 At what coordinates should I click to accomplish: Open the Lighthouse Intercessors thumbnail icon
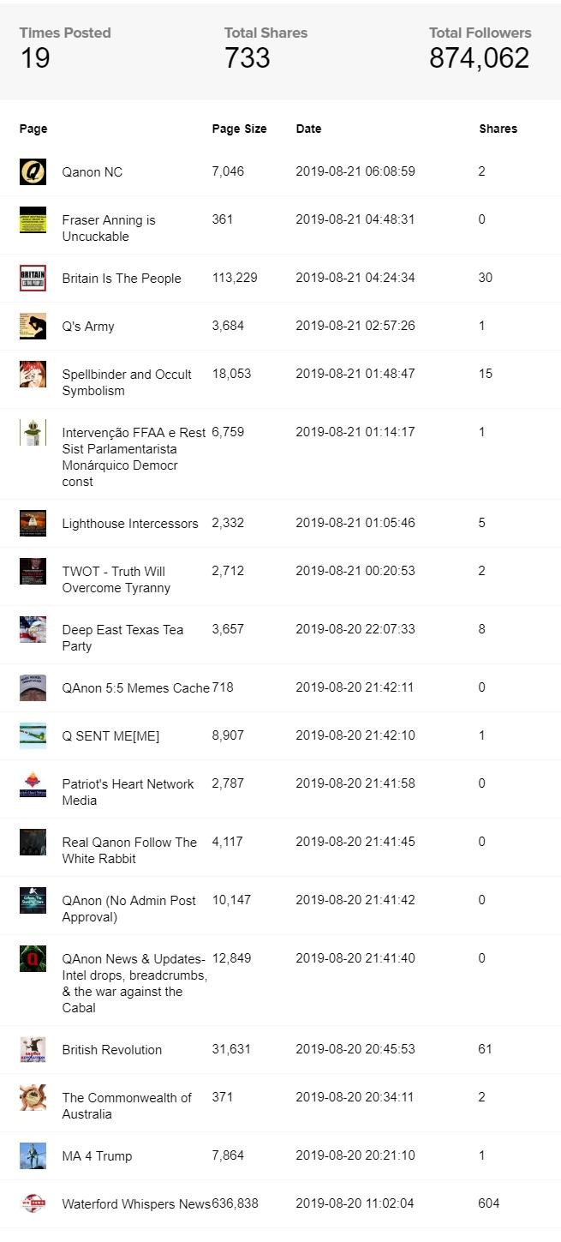33,524
